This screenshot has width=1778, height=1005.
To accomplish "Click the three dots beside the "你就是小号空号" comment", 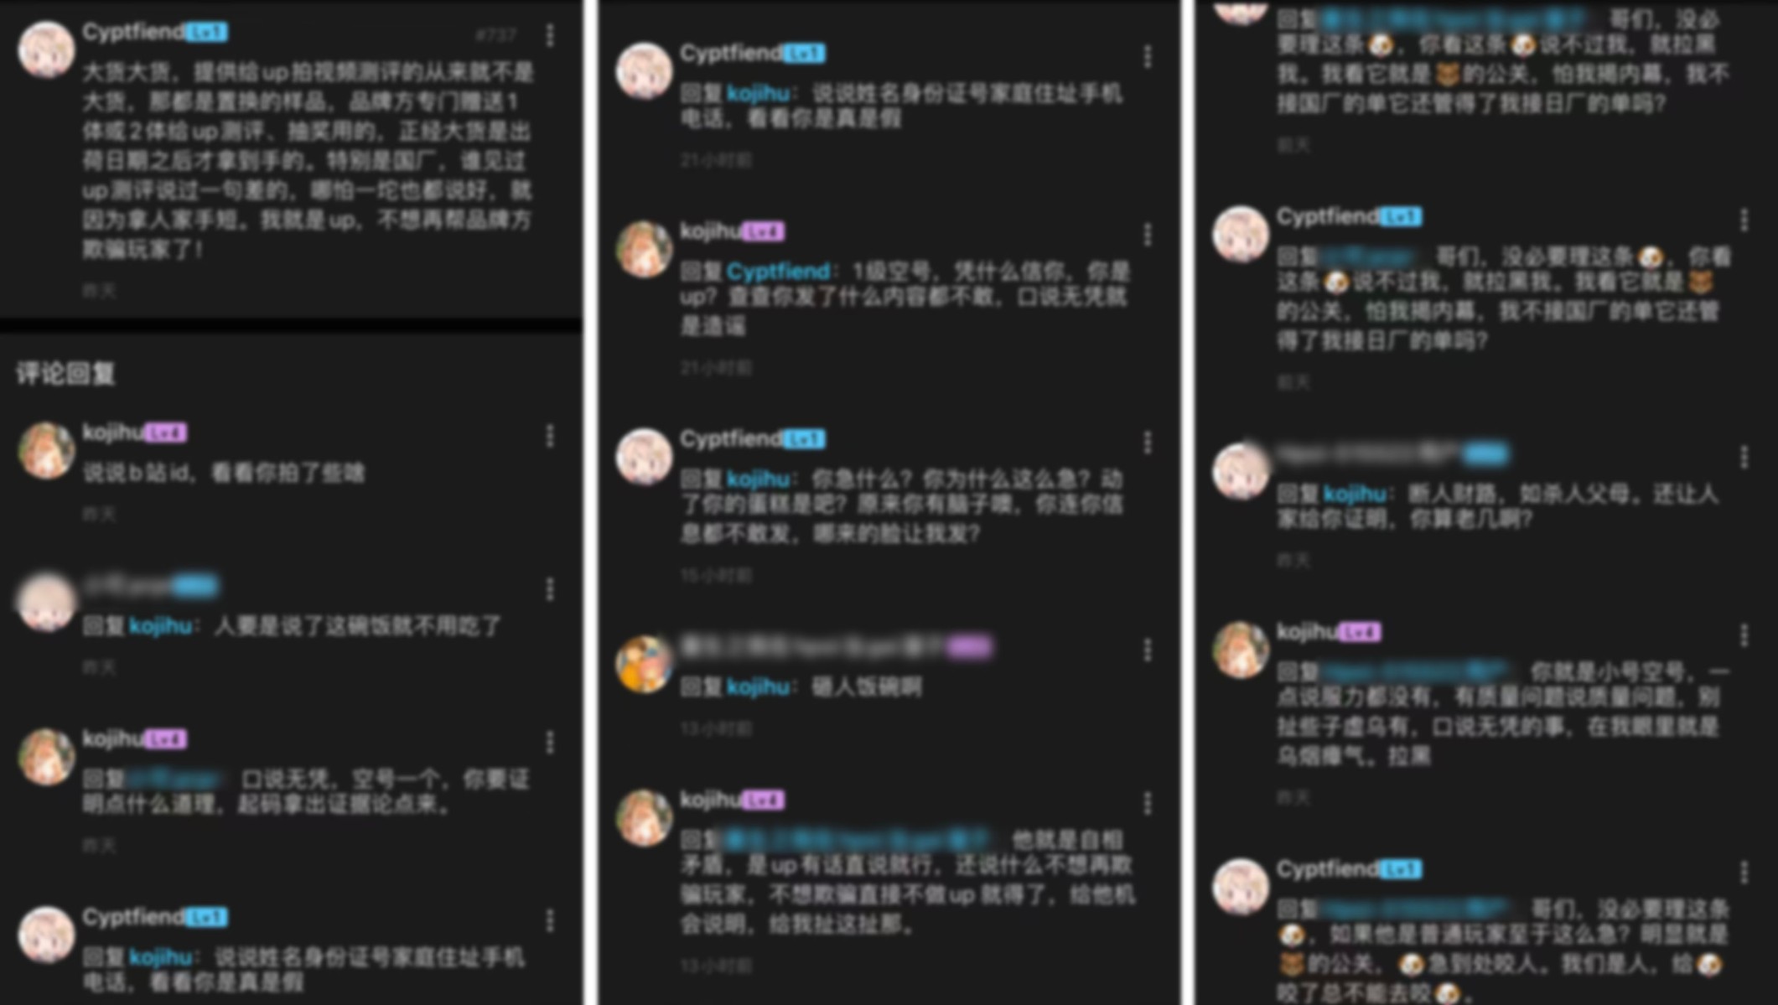I will click(1744, 635).
